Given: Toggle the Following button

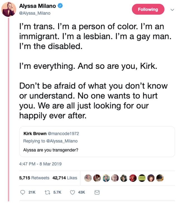Looking at the screenshot, I should [147, 9].
